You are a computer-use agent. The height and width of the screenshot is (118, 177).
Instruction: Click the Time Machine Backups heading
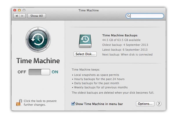(120, 35)
